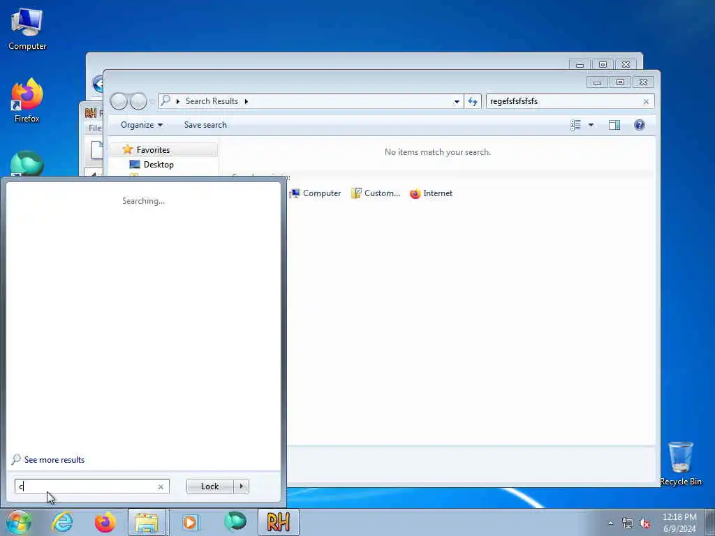Click the Windows Start orb
This screenshot has height=536, width=715.
coord(19,522)
